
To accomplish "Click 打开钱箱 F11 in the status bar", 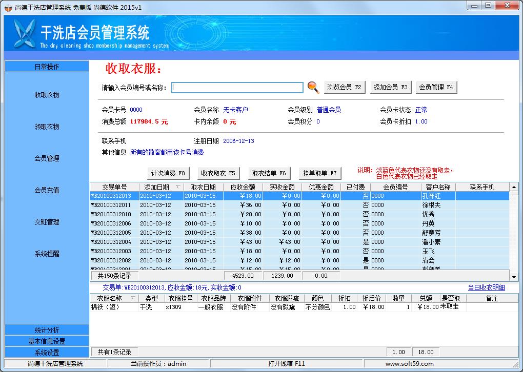I will point(286,364).
